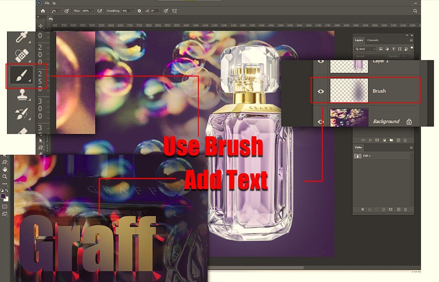Image resolution: width=439 pixels, height=282 pixels.
Task: Click the search magnifier icon
Action: (x=415, y=11)
